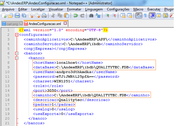174x126 pixels.
Task: Click the text localhost in hostName
Action: (x=67, y=63)
